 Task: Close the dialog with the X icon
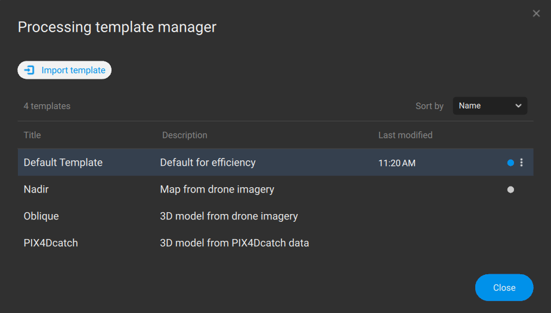tap(536, 14)
